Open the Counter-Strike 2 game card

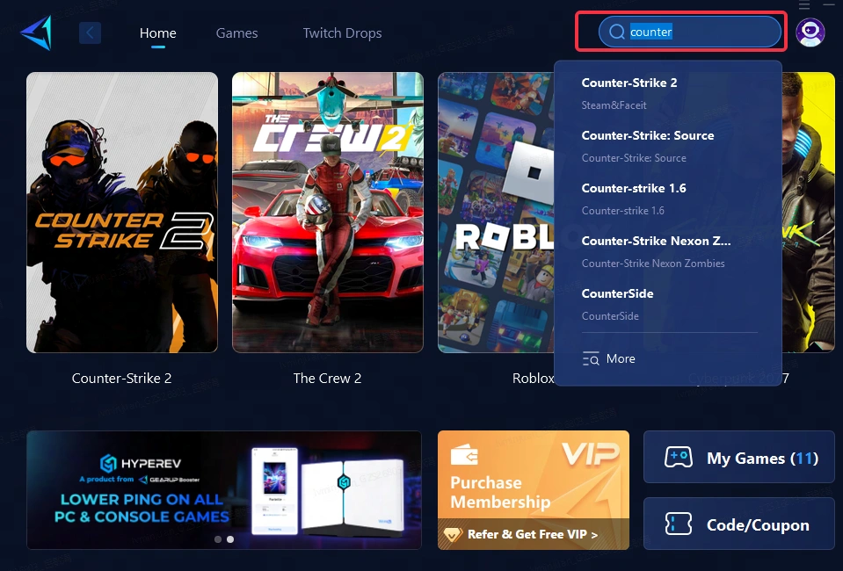click(122, 213)
